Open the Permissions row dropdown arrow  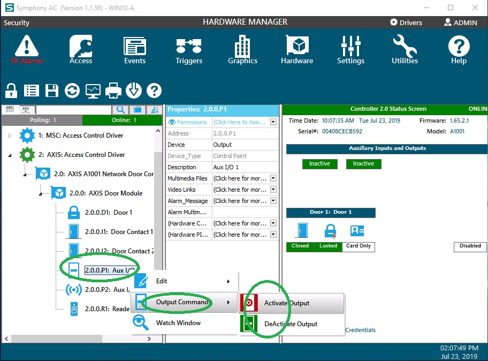(273, 122)
